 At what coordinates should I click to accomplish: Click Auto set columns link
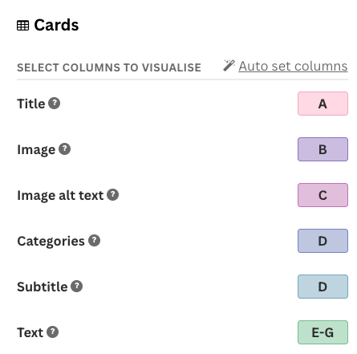(x=293, y=66)
